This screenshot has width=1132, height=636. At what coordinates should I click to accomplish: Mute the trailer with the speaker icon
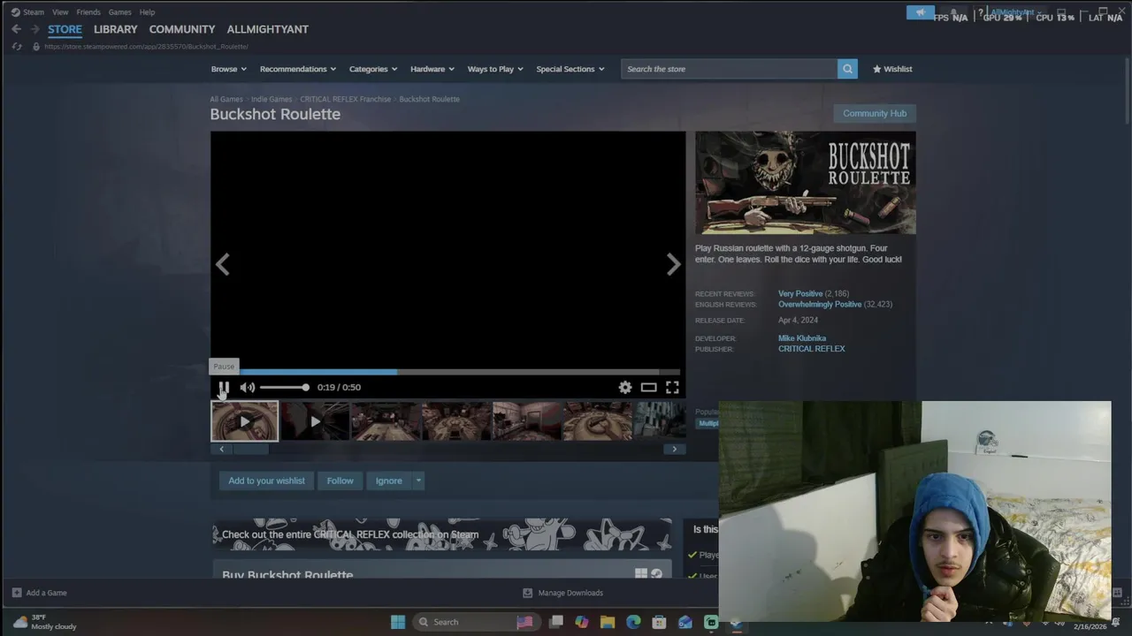248,387
